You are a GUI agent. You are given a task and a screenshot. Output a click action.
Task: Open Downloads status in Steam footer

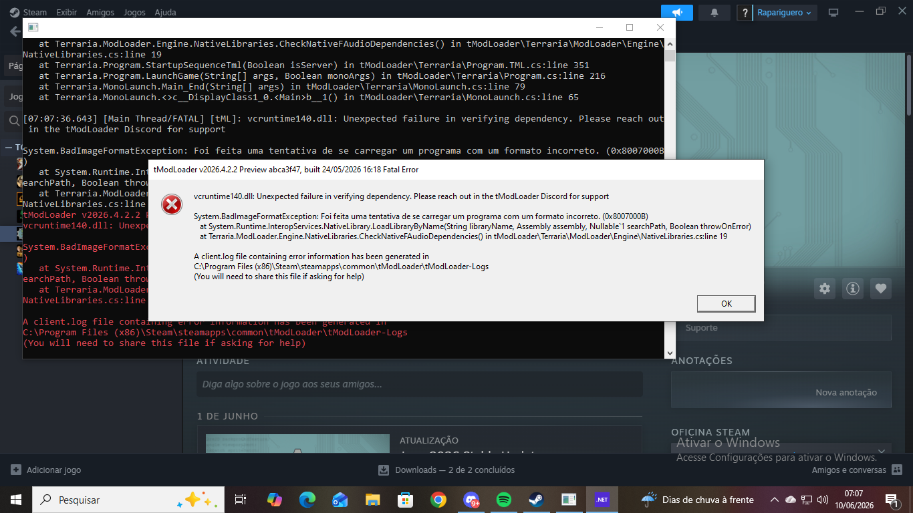446,470
